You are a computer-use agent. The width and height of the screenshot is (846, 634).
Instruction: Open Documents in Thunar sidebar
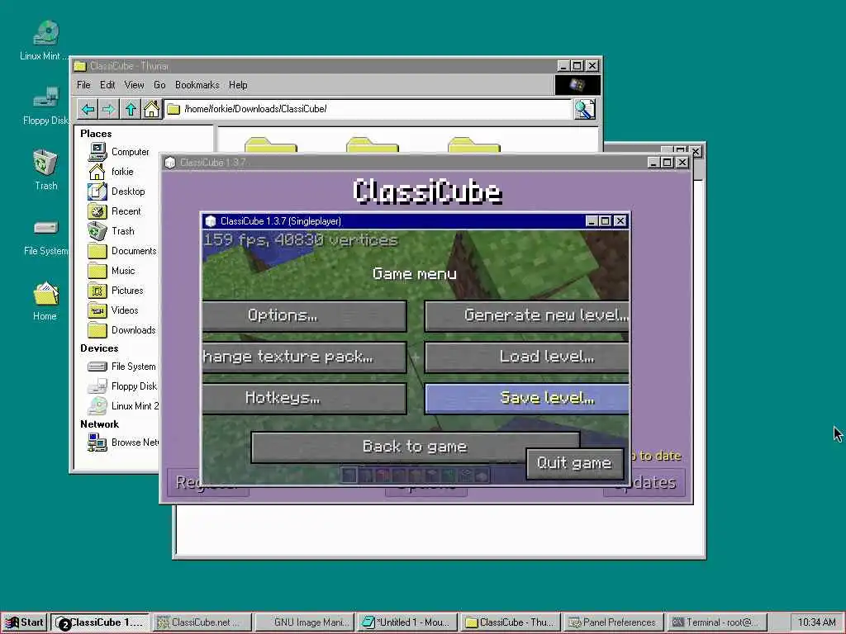122,251
